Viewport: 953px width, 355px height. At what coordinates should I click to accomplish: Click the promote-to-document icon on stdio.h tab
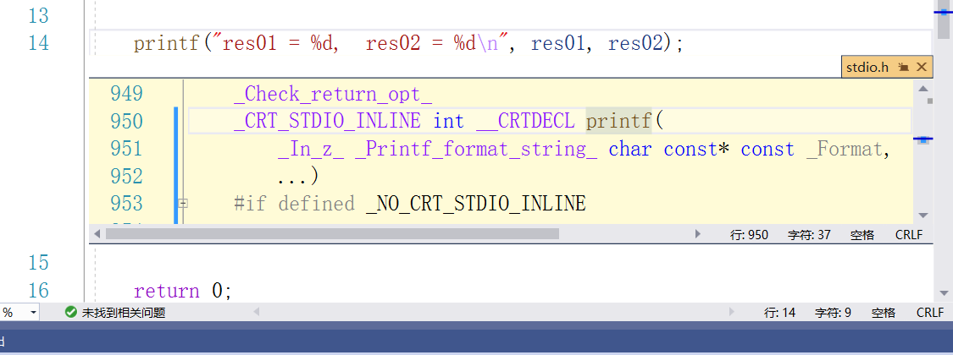[903, 68]
